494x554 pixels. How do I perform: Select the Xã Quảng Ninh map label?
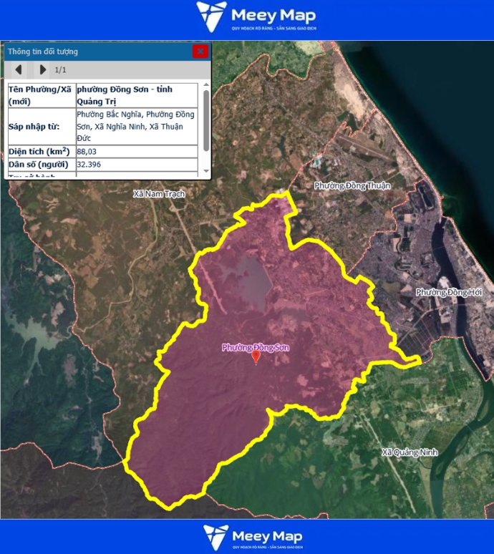[x=409, y=452]
